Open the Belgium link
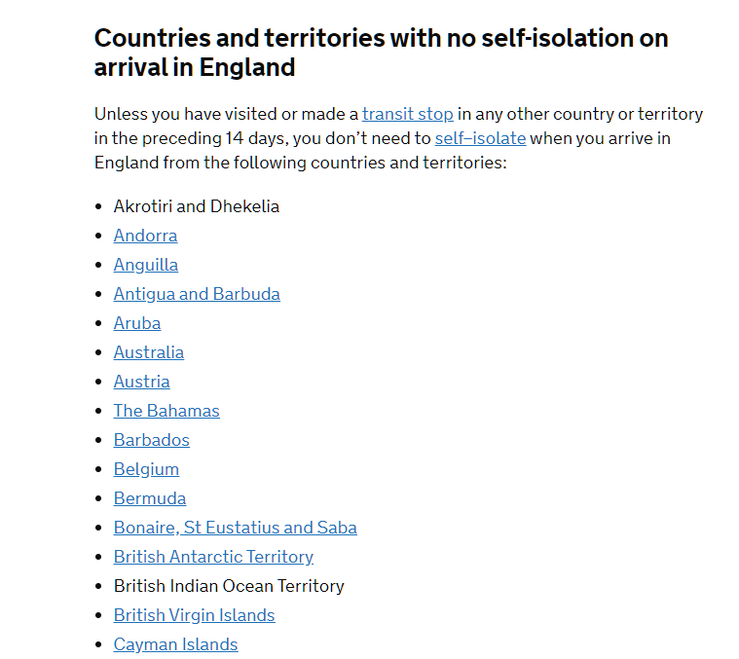This screenshot has height=659, width=739. 146,469
